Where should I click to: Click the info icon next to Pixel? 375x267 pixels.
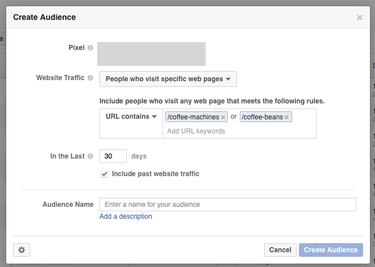click(90, 48)
